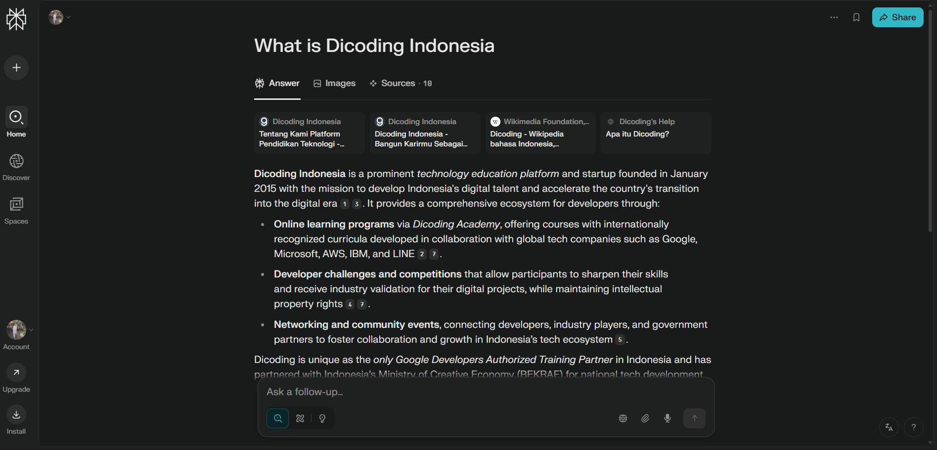Image resolution: width=937 pixels, height=450 pixels.
Task: Click citation 2 after 'LINE'
Action: pyautogui.click(x=422, y=254)
